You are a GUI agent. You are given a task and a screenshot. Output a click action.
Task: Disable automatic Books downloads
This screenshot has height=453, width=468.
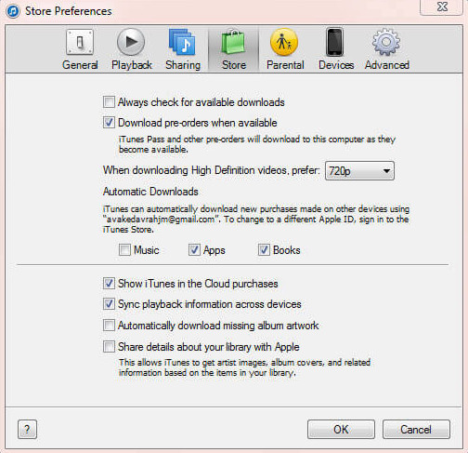click(x=264, y=249)
